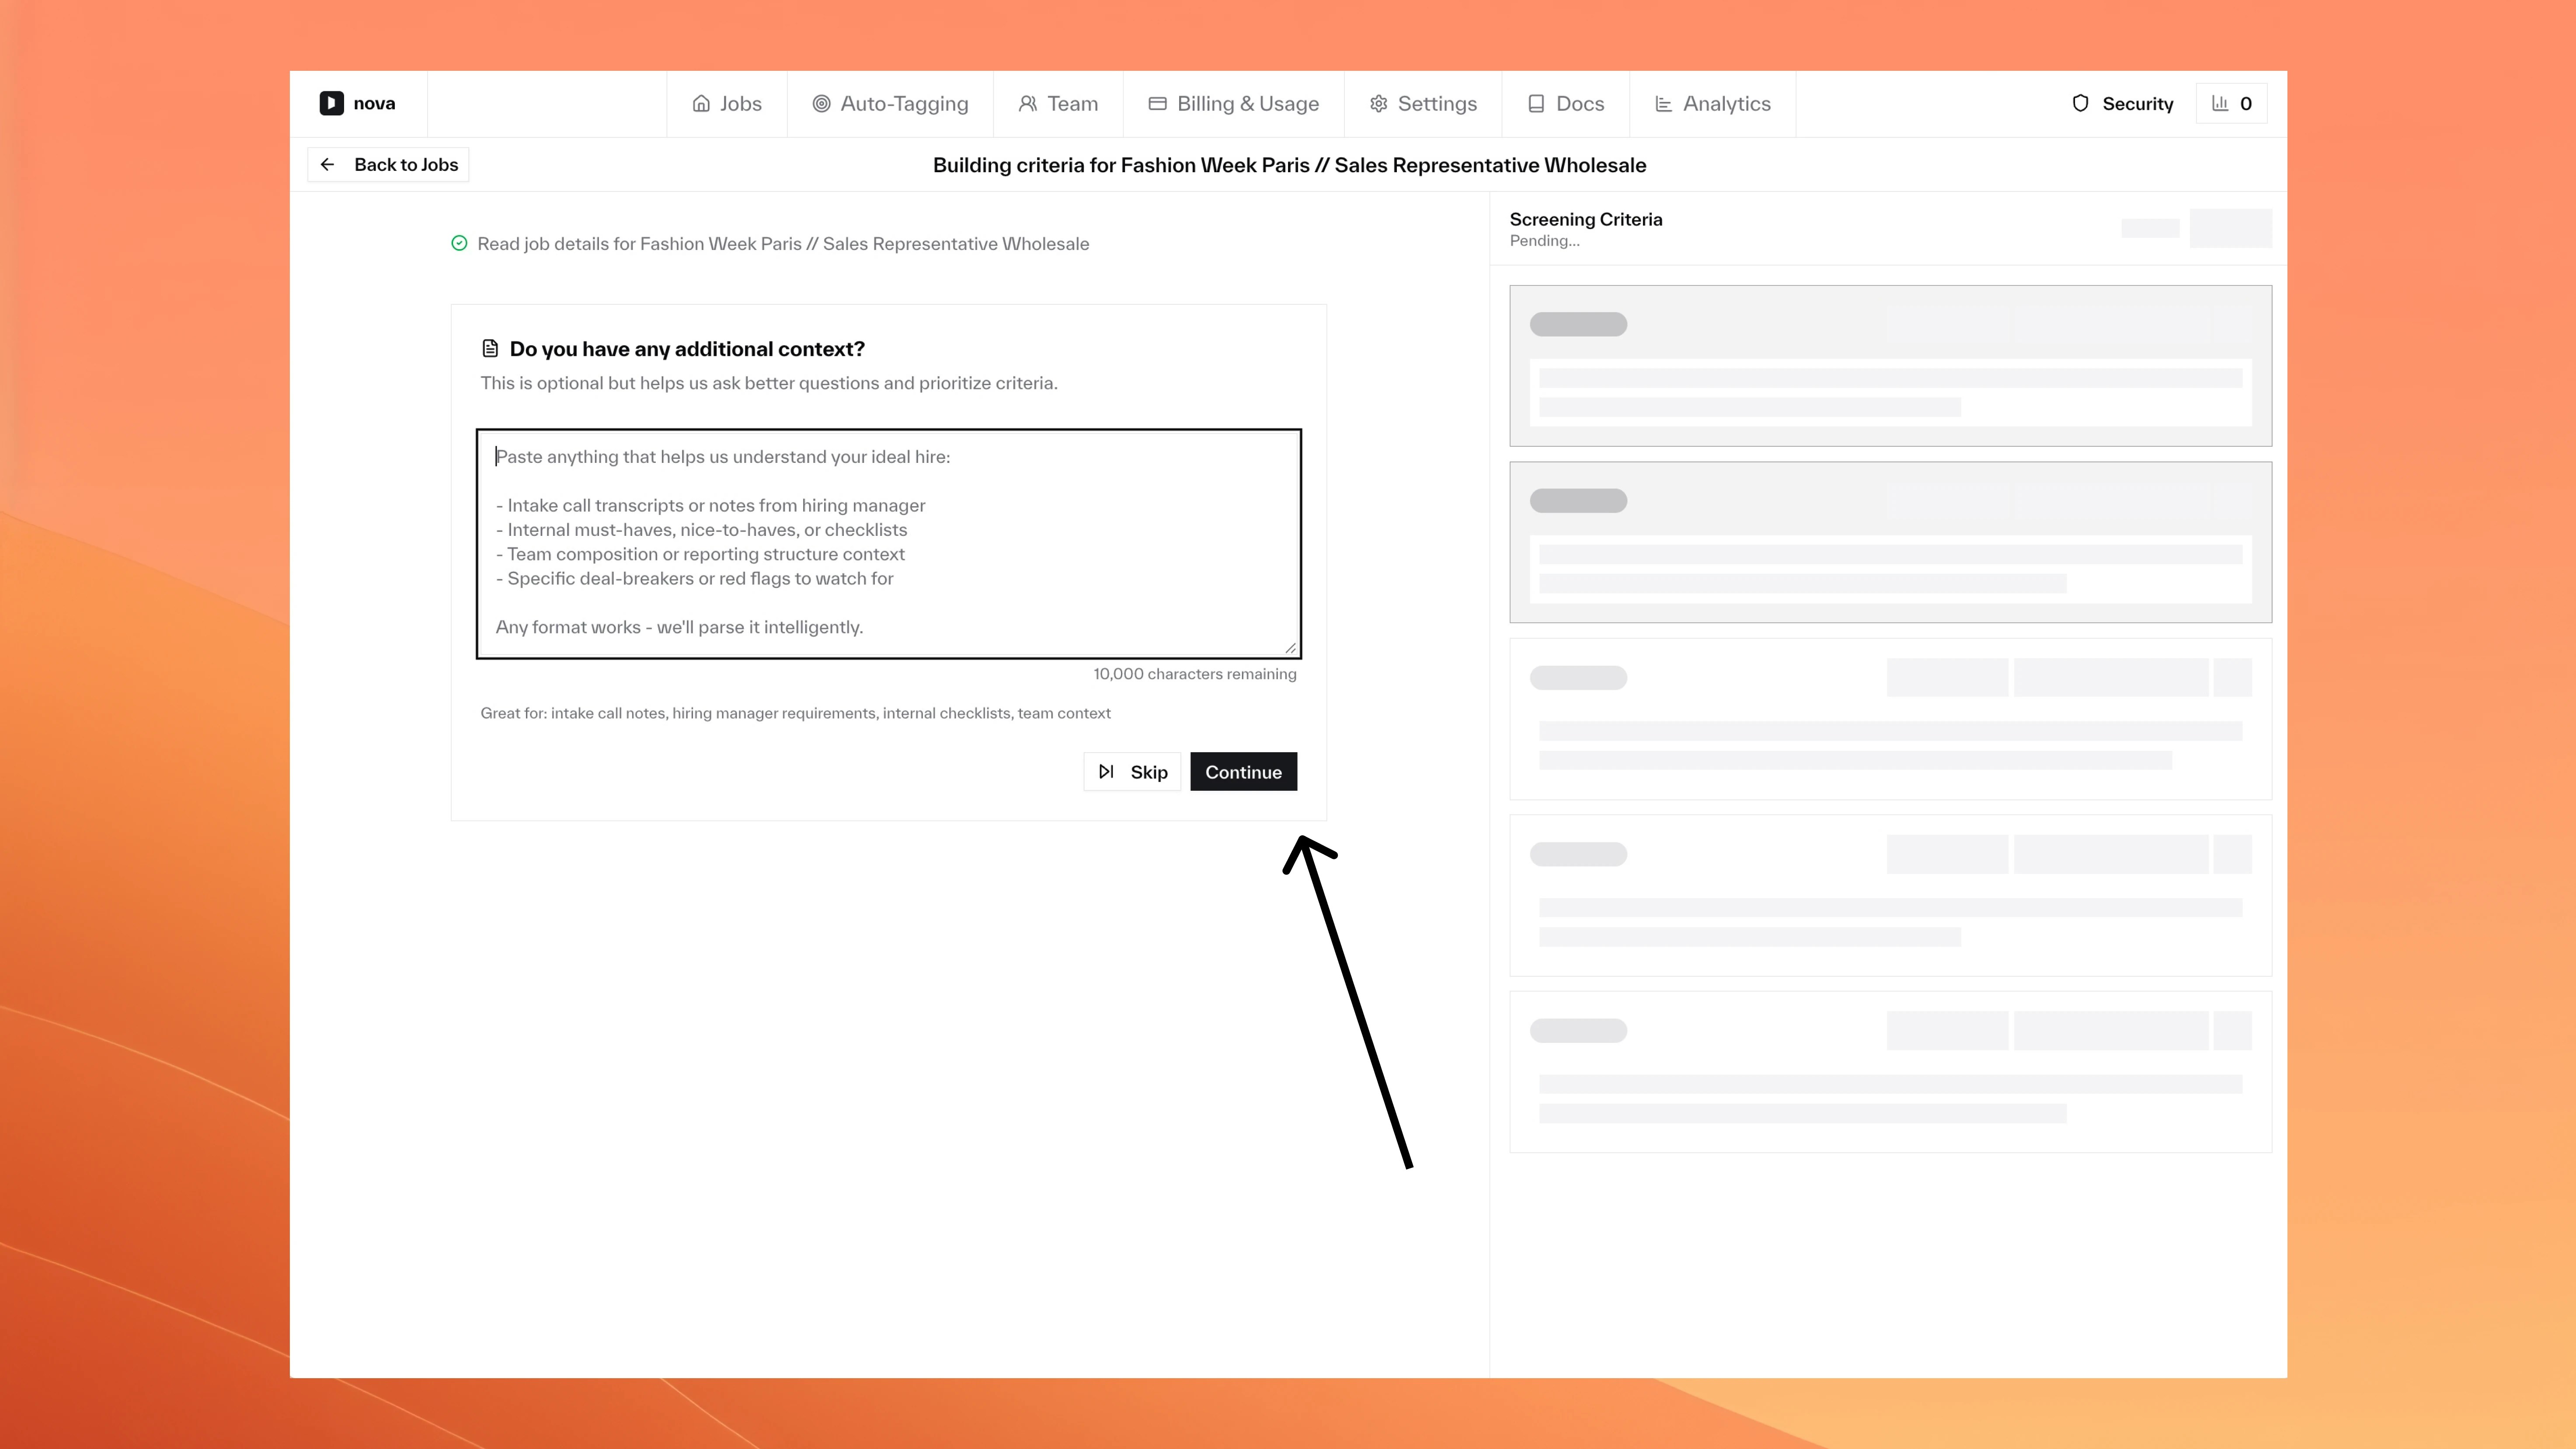
Task: Switch to the Team tab
Action: coord(1058,103)
